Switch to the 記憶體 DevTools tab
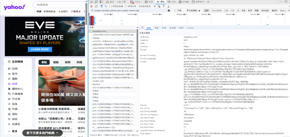 point(183,2)
